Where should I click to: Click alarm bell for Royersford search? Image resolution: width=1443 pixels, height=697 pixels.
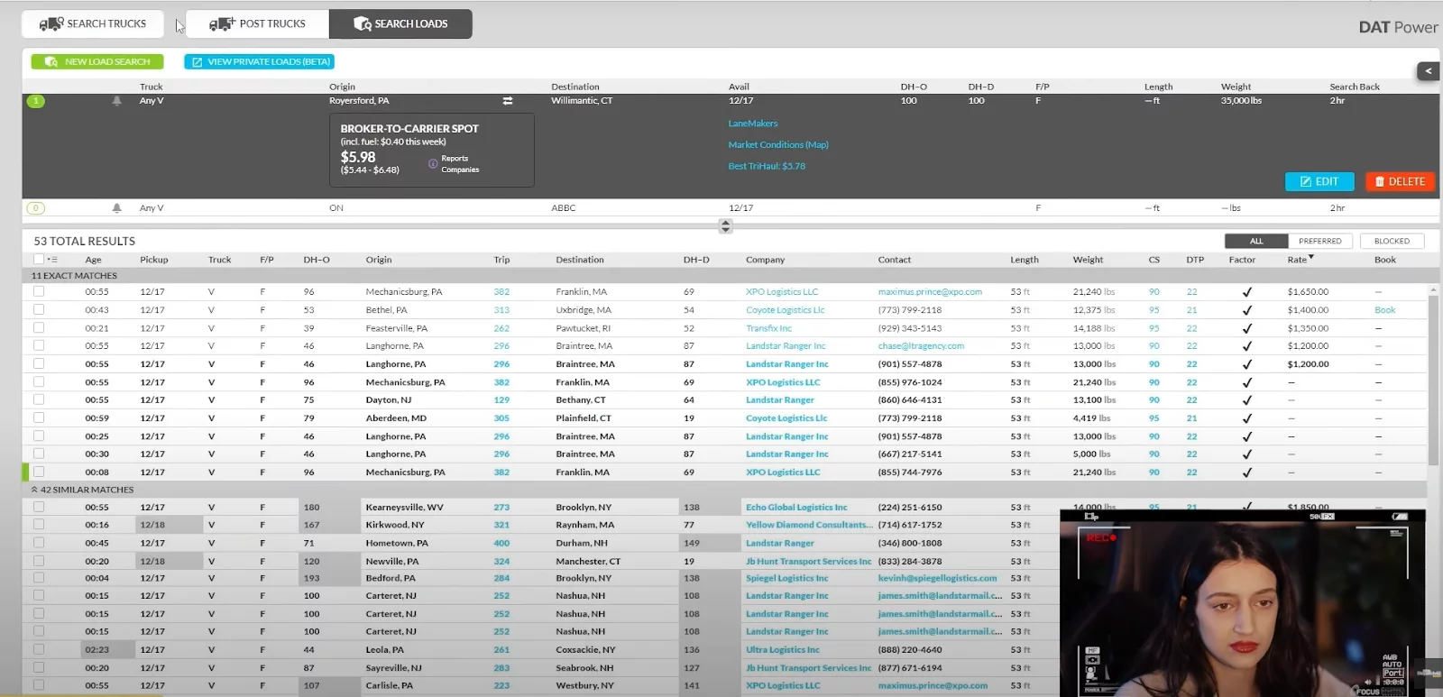(x=116, y=101)
